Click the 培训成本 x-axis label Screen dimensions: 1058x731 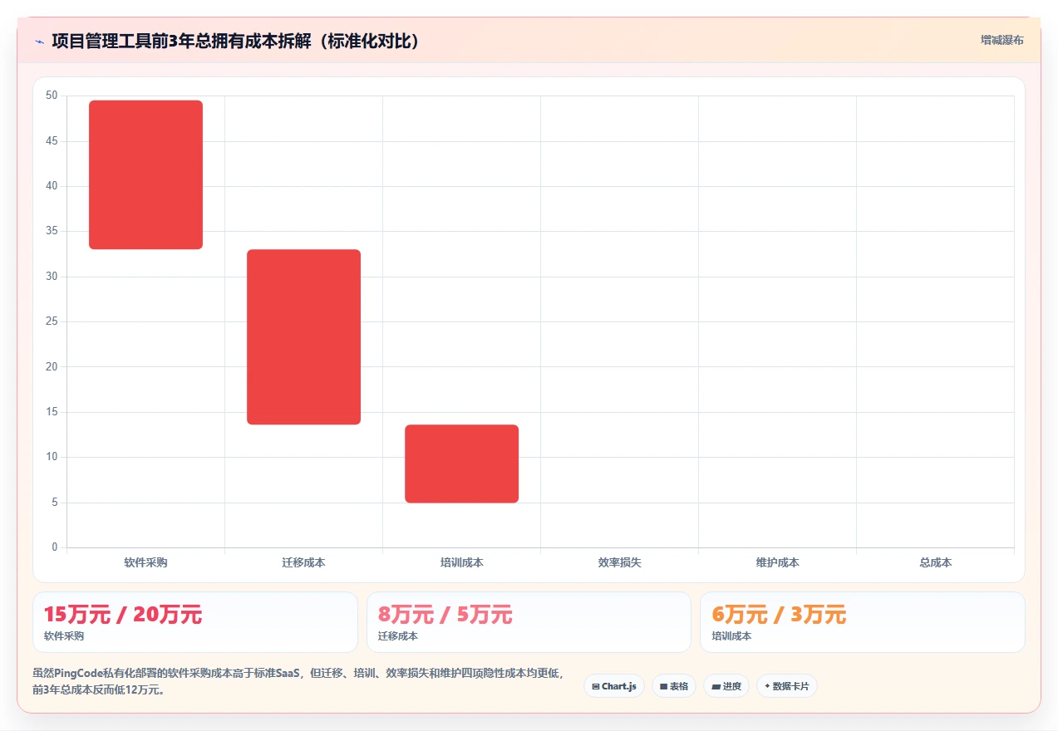click(x=461, y=562)
